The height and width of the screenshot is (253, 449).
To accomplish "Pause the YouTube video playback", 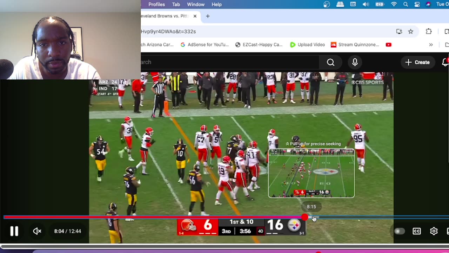I will pyautogui.click(x=14, y=231).
